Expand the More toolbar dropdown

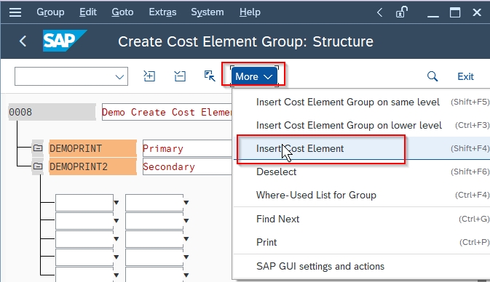254,76
